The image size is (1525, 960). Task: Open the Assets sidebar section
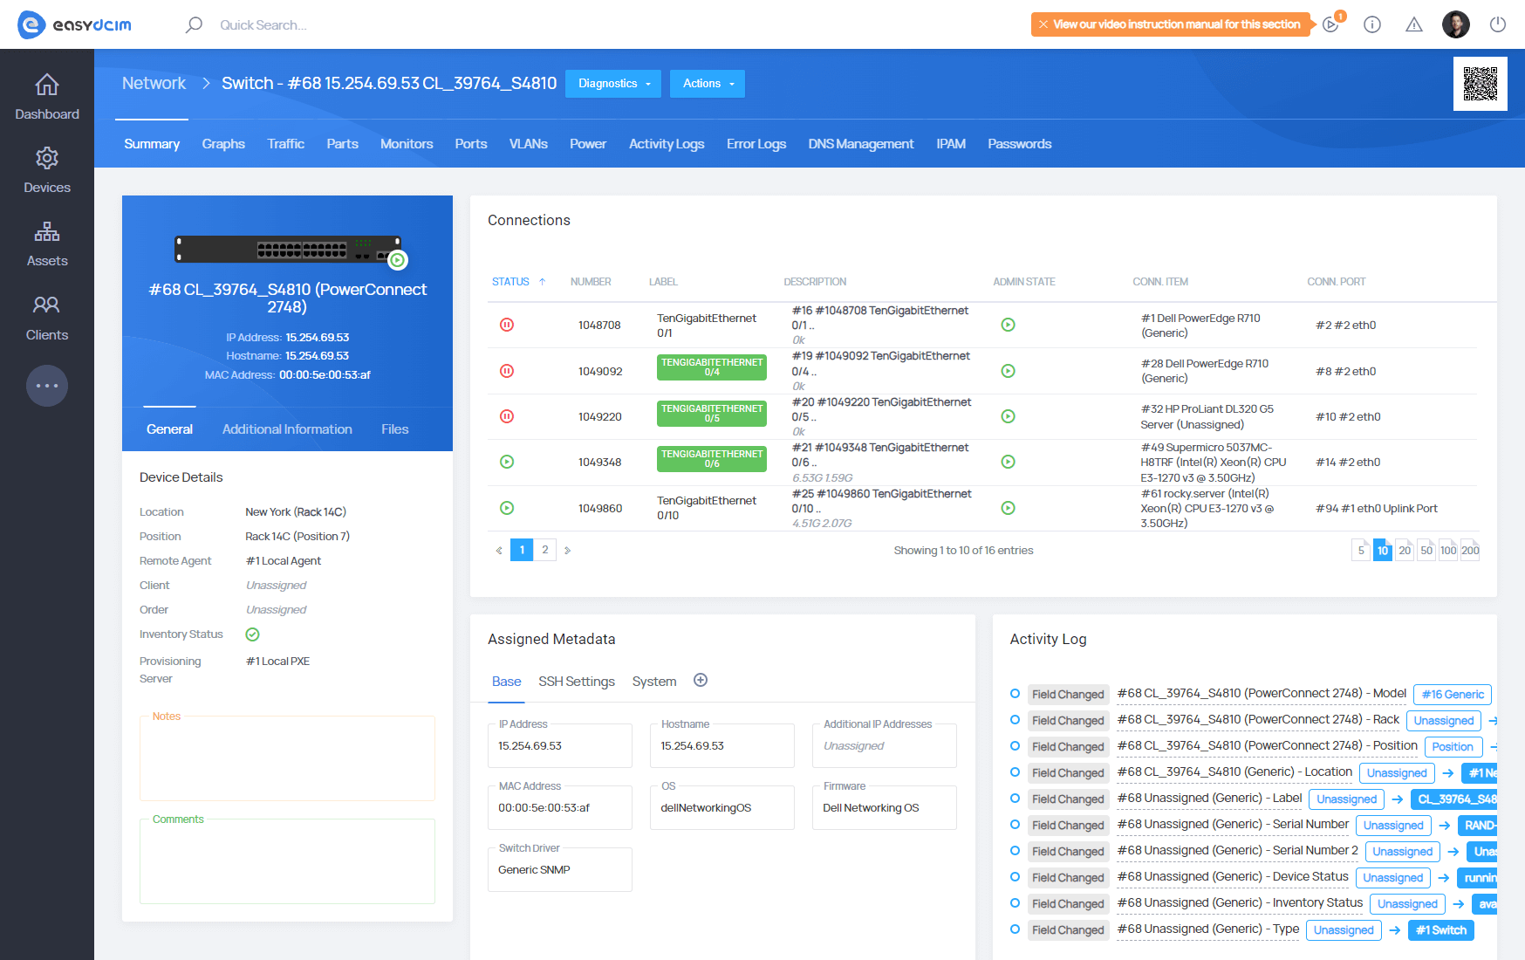pyautogui.click(x=47, y=243)
